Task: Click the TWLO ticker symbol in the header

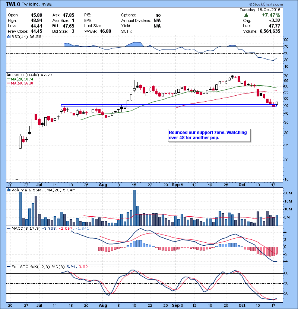Action: [x=13, y=4]
